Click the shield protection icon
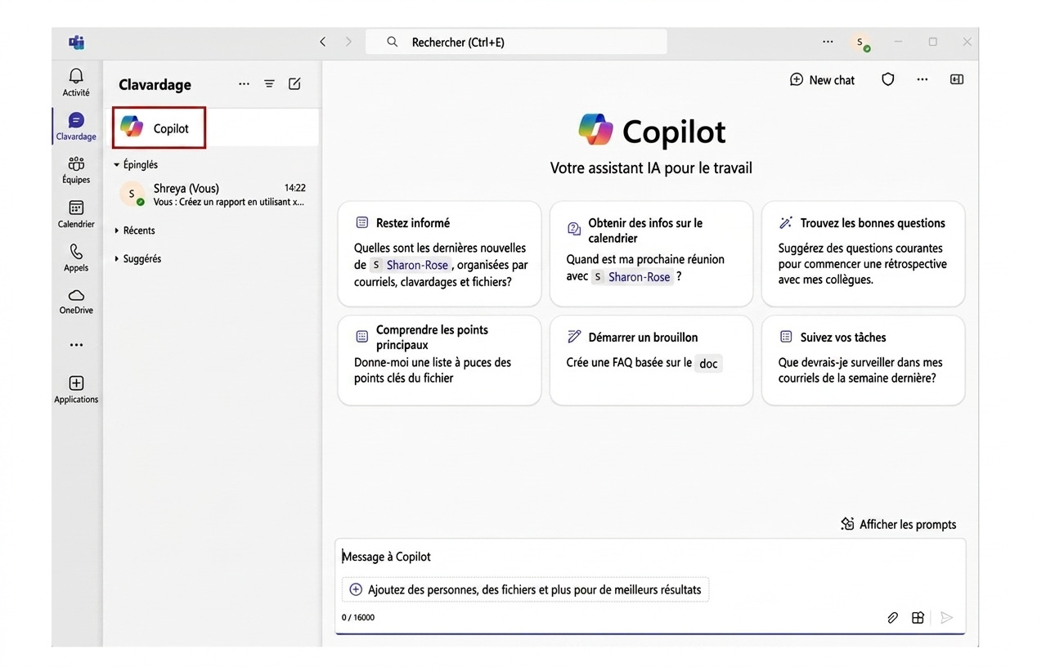Image resolution: width=1046 pixels, height=667 pixels. [887, 79]
